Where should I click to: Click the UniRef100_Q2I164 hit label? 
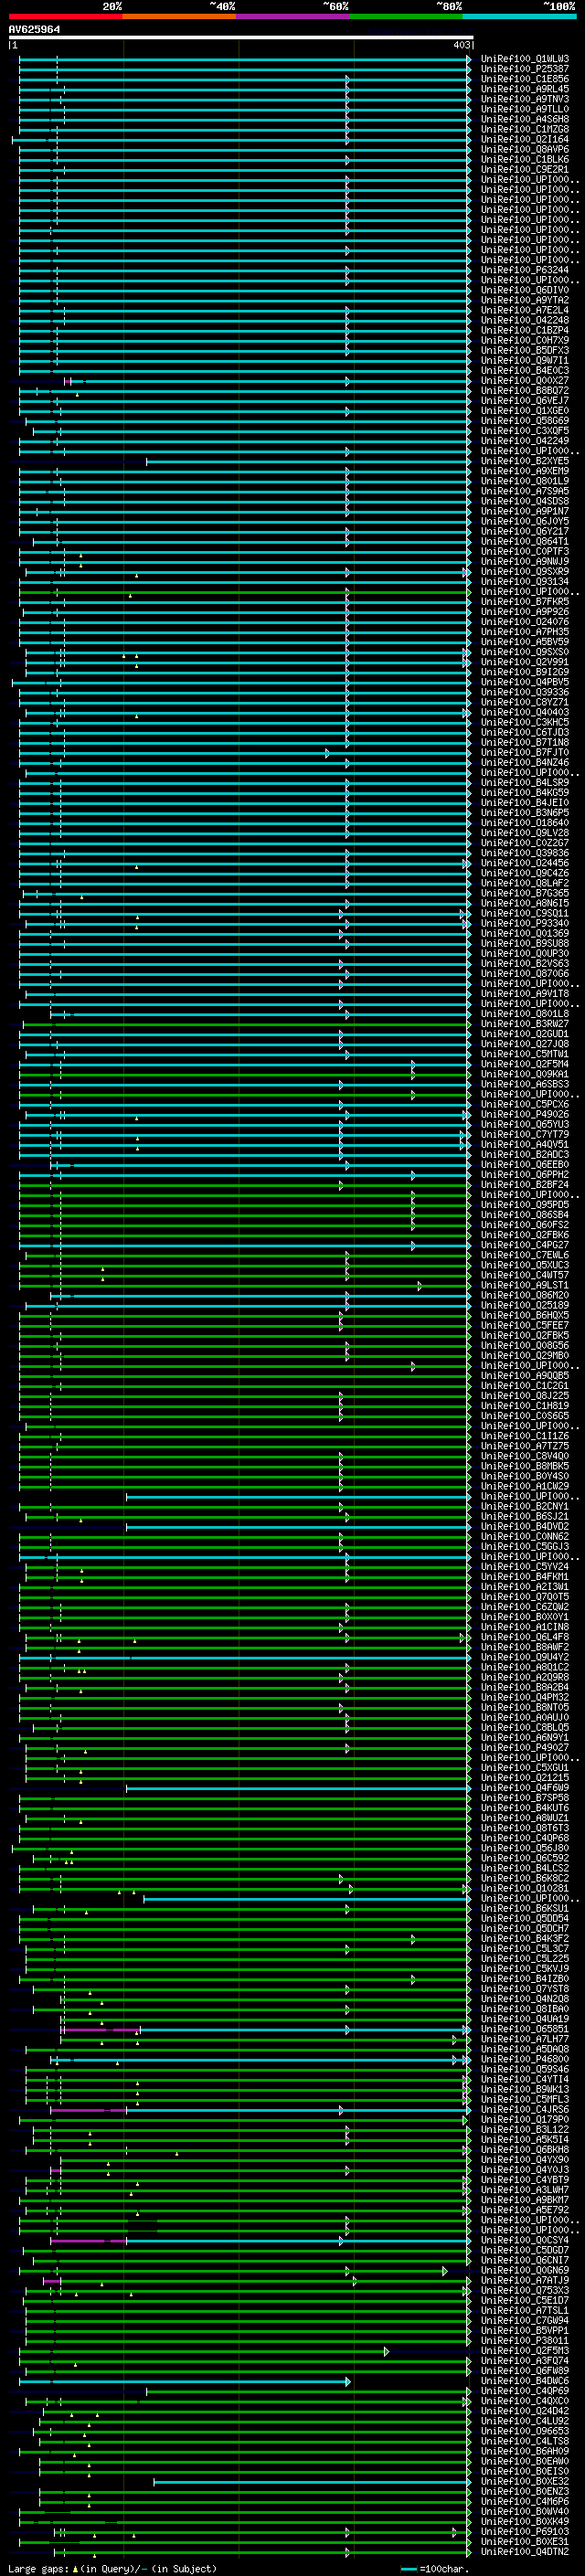pyautogui.click(x=525, y=139)
